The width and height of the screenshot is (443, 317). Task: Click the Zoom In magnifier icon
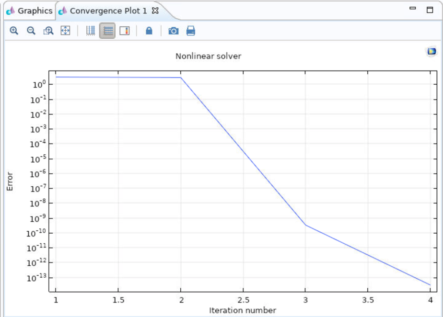pyautogui.click(x=14, y=31)
